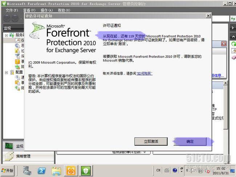Click the pink eraser action icon
Screen dimensions: 236x177
pyautogui.click(x=234, y=58)
